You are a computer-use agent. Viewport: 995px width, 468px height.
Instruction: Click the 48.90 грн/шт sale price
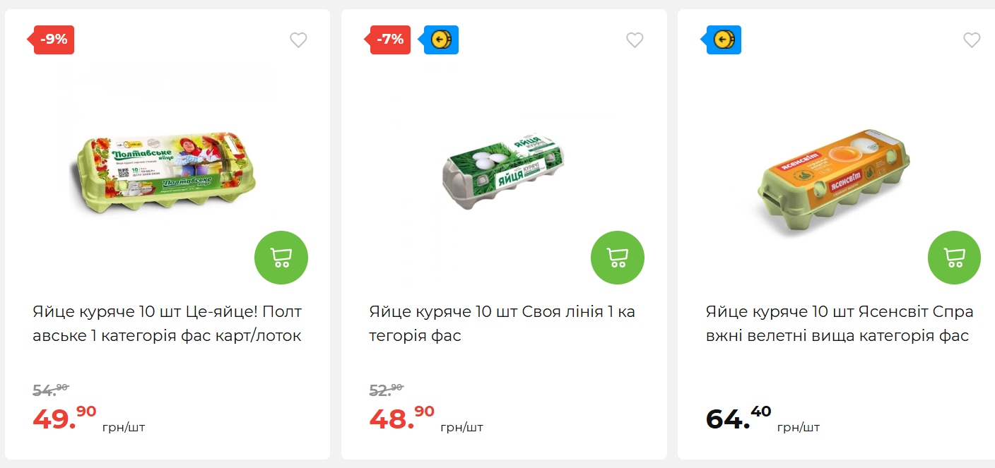pos(401,418)
